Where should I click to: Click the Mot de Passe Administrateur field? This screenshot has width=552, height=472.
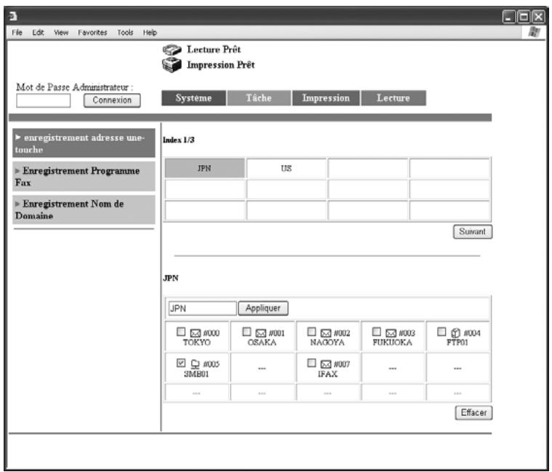click(44, 100)
